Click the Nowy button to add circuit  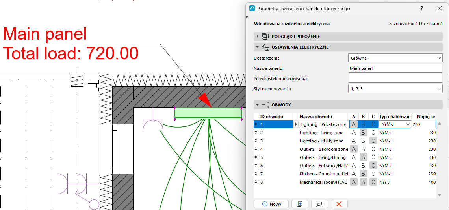[271, 204]
